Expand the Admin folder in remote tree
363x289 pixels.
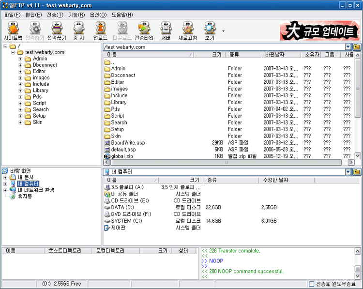pos(21,59)
